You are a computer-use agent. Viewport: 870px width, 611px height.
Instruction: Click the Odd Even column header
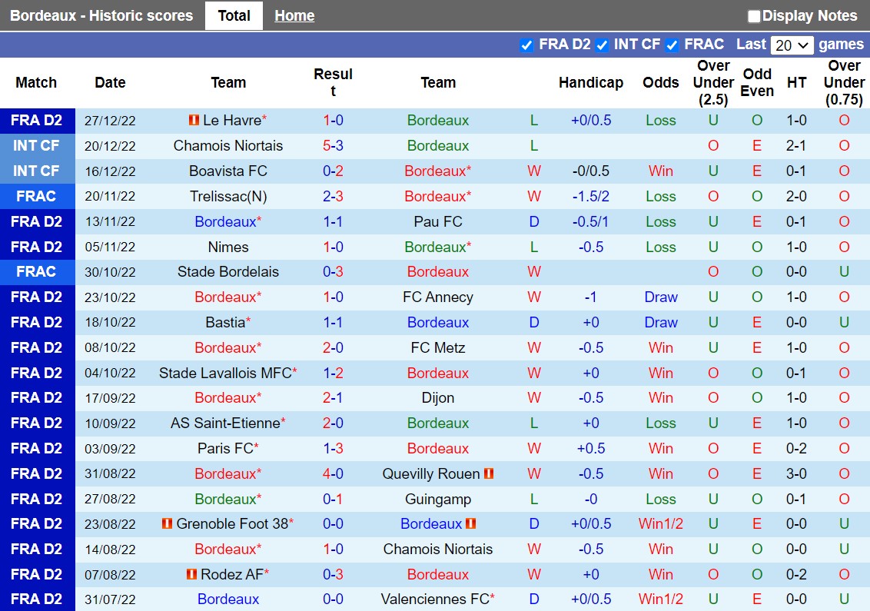point(757,83)
